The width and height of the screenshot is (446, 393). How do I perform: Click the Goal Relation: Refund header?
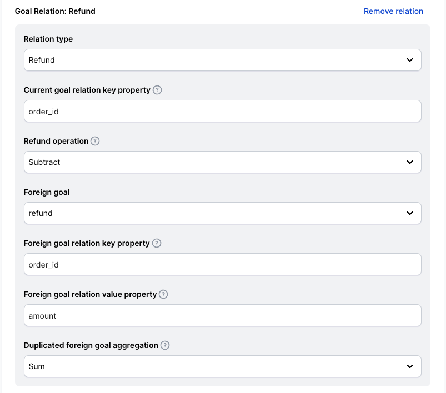56,11
